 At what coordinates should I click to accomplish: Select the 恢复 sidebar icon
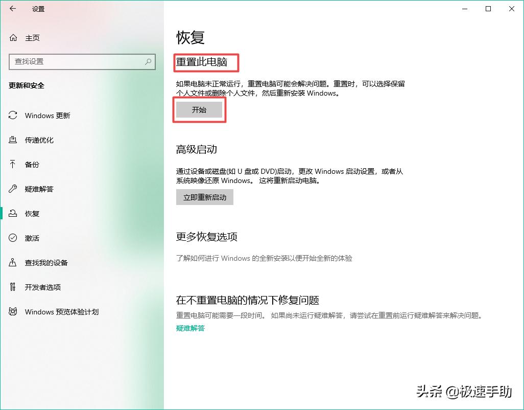pos(14,214)
